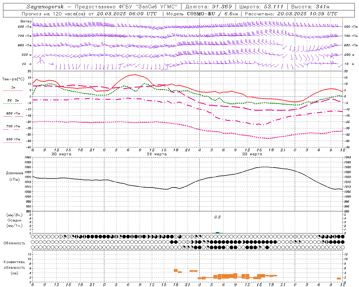The height and width of the screenshot is (287, 359).
Task: Click the solid line sample under "2м"
Action: point(13,91)
